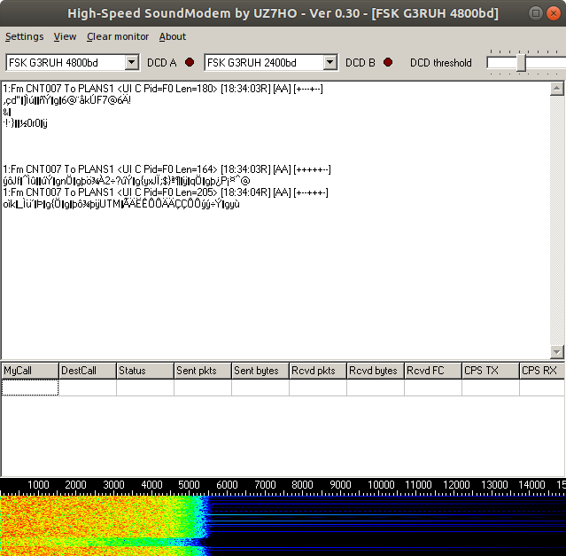Click 5000 Hz mark on frequency scale
566x556 pixels.
(189, 484)
